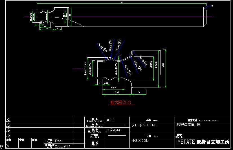Click the date field 2000. 9.17
Viewport: 233px width, 150px height.
click(62, 146)
